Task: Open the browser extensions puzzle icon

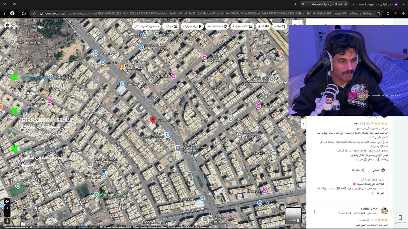Action: (x=24, y=13)
